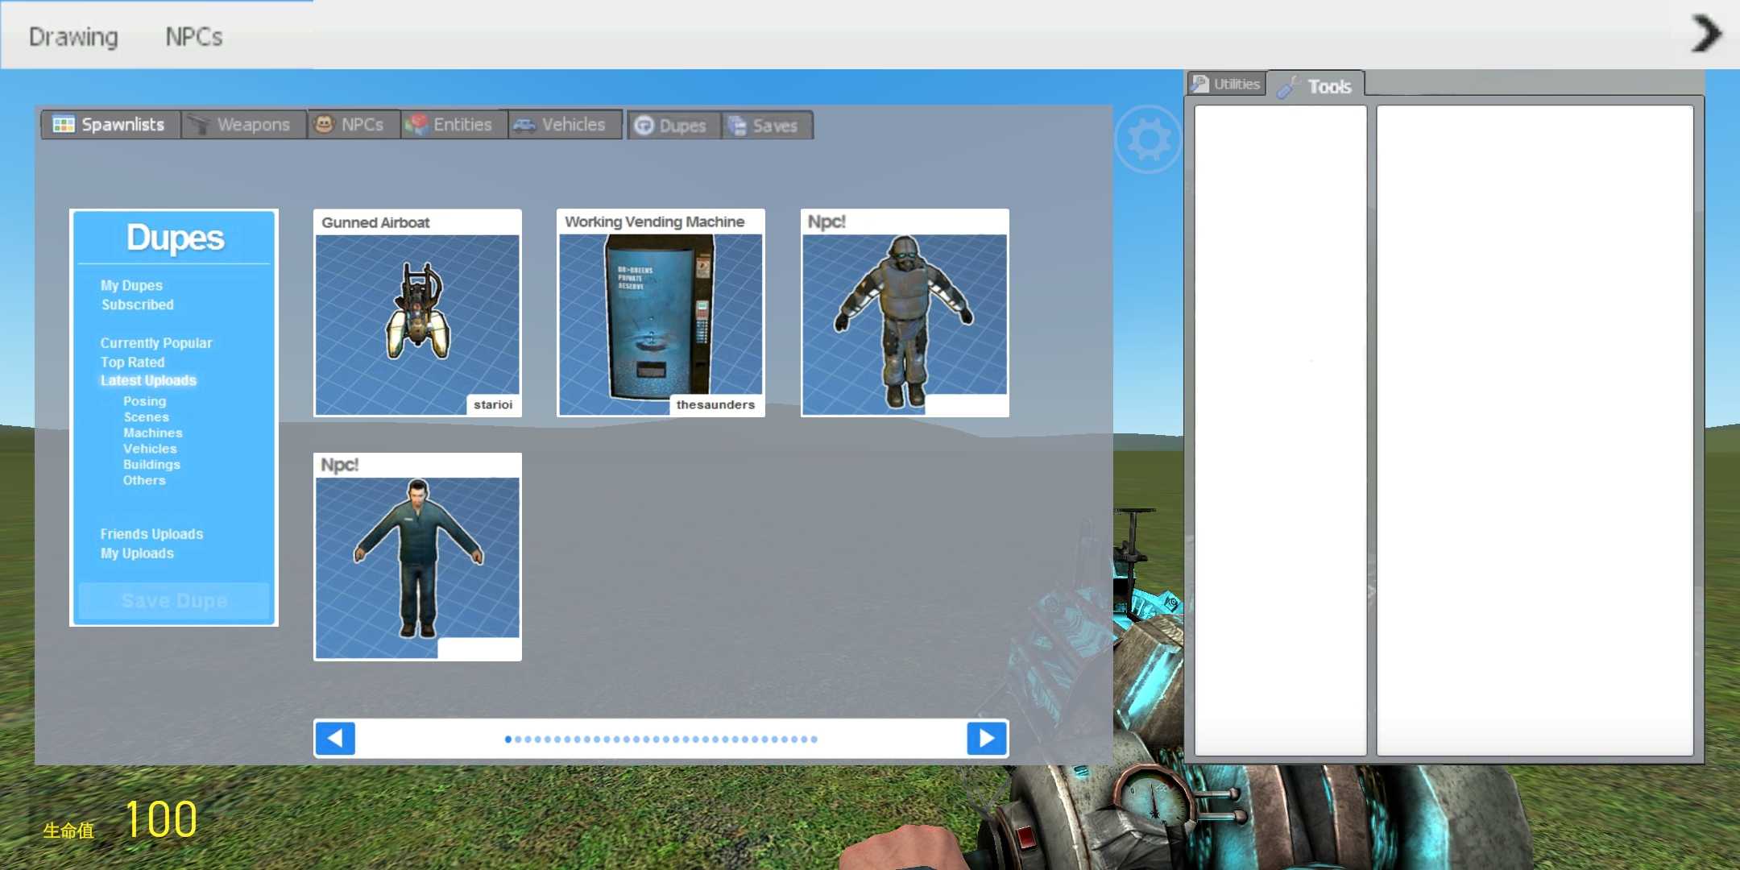
Task: View Top Rated dupes
Action: click(x=132, y=362)
